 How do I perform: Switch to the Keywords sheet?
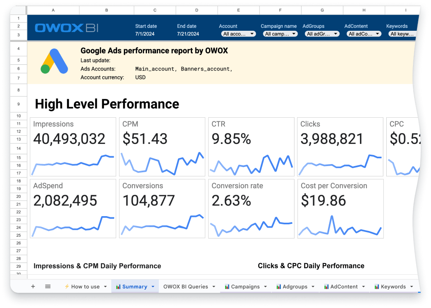393,287
